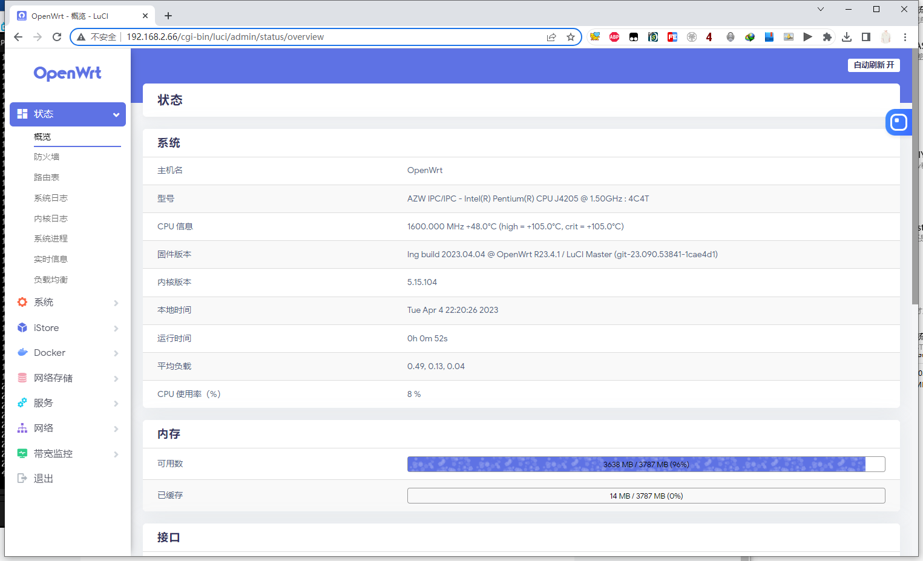Open the 负载均衡 load balancing page
Viewport: 923px width, 561px height.
(51, 280)
